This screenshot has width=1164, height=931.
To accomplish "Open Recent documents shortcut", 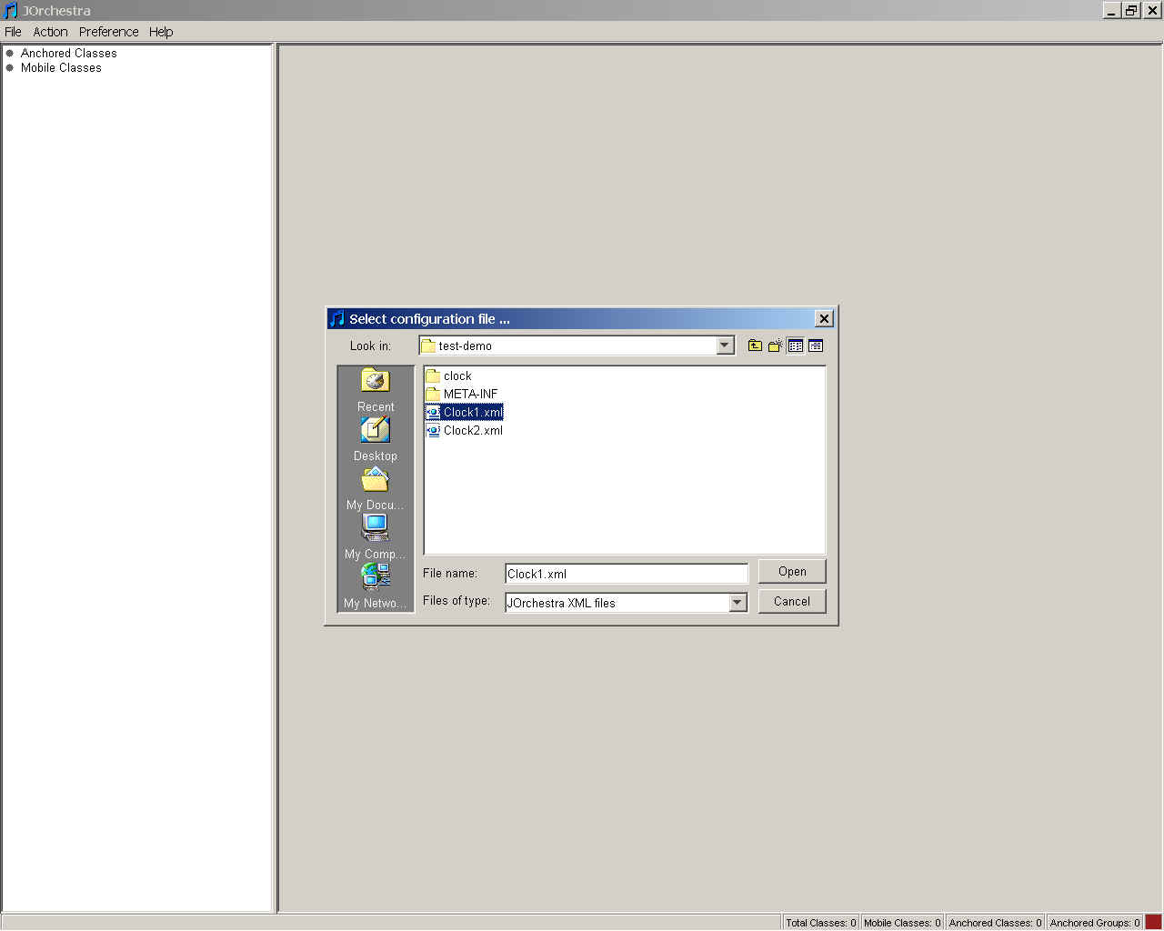I will coord(375,389).
